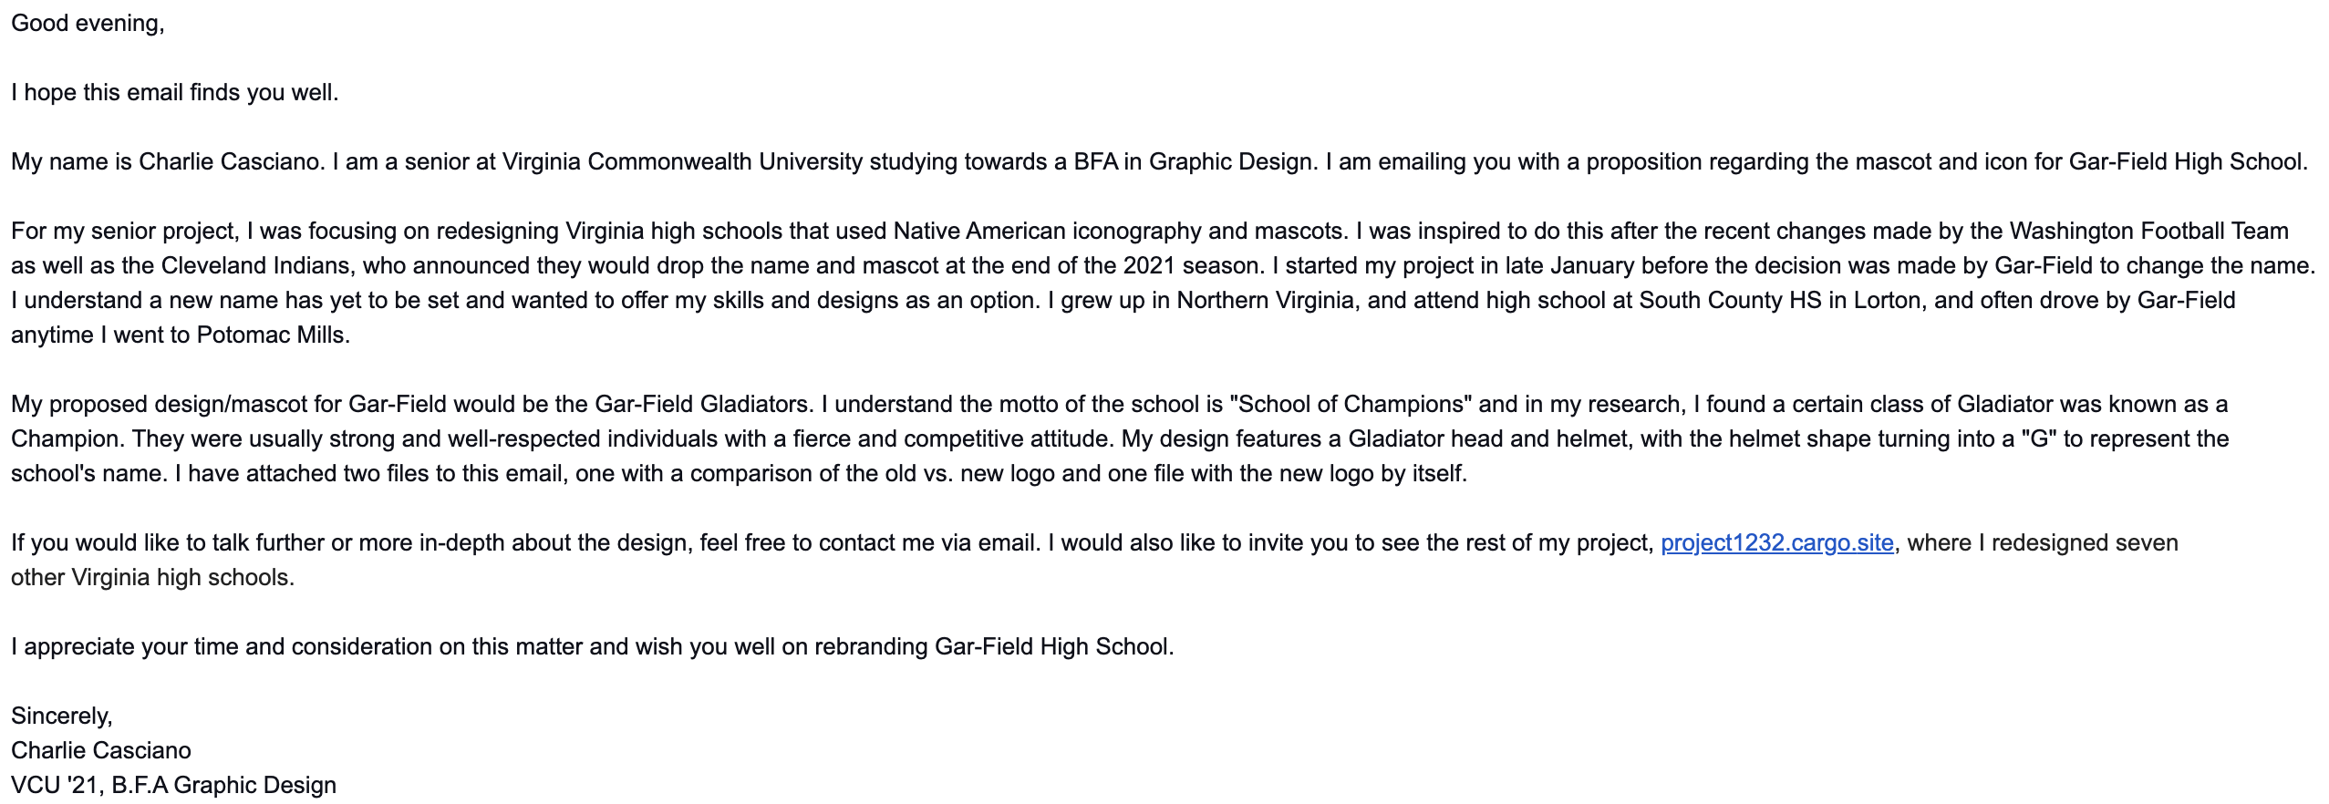Click the 'I appreciate your time' sentence
Viewport: 2329px width, 804px height.
[x=593, y=646]
